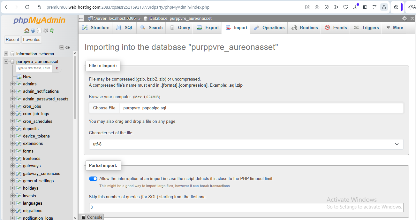Click the Choose File button
Viewport: 416px width, 220px height.
pos(104,108)
